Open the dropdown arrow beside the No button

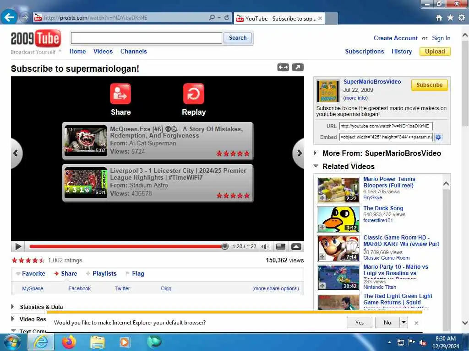(x=404, y=322)
